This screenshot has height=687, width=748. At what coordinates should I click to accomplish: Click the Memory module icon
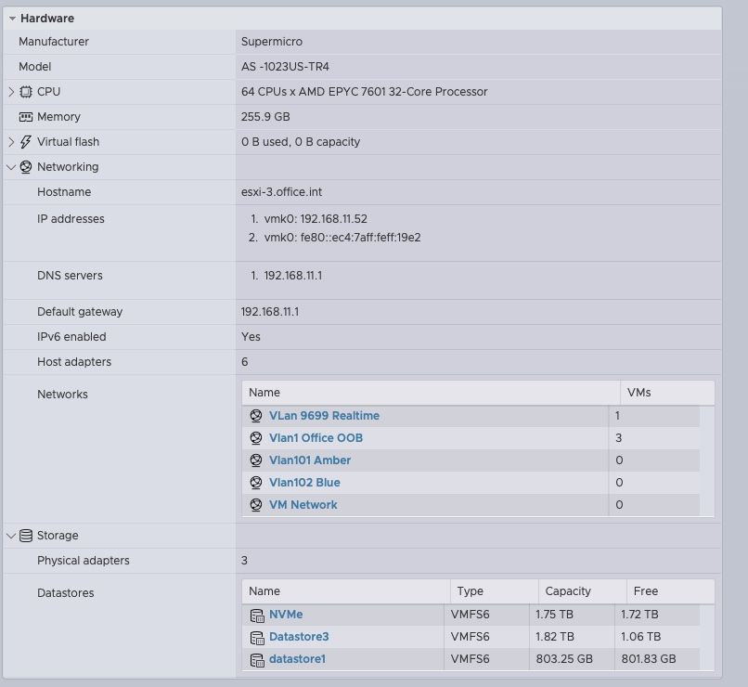(26, 117)
